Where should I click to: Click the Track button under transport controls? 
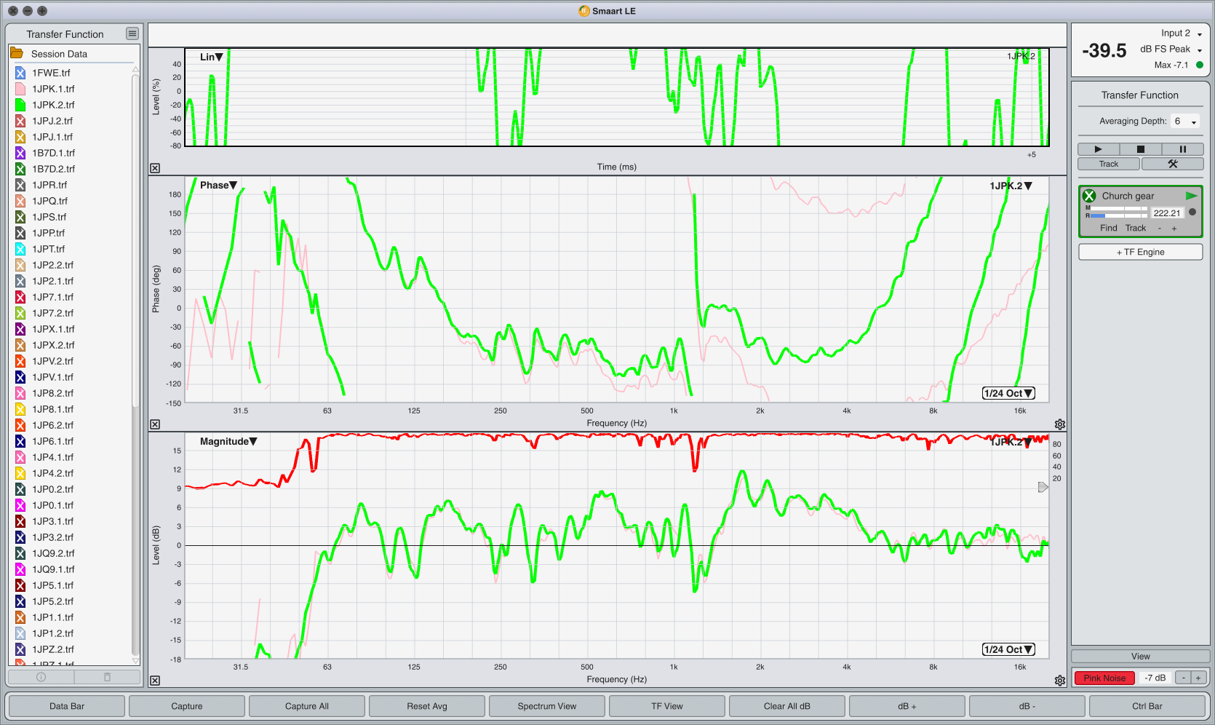[1109, 164]
